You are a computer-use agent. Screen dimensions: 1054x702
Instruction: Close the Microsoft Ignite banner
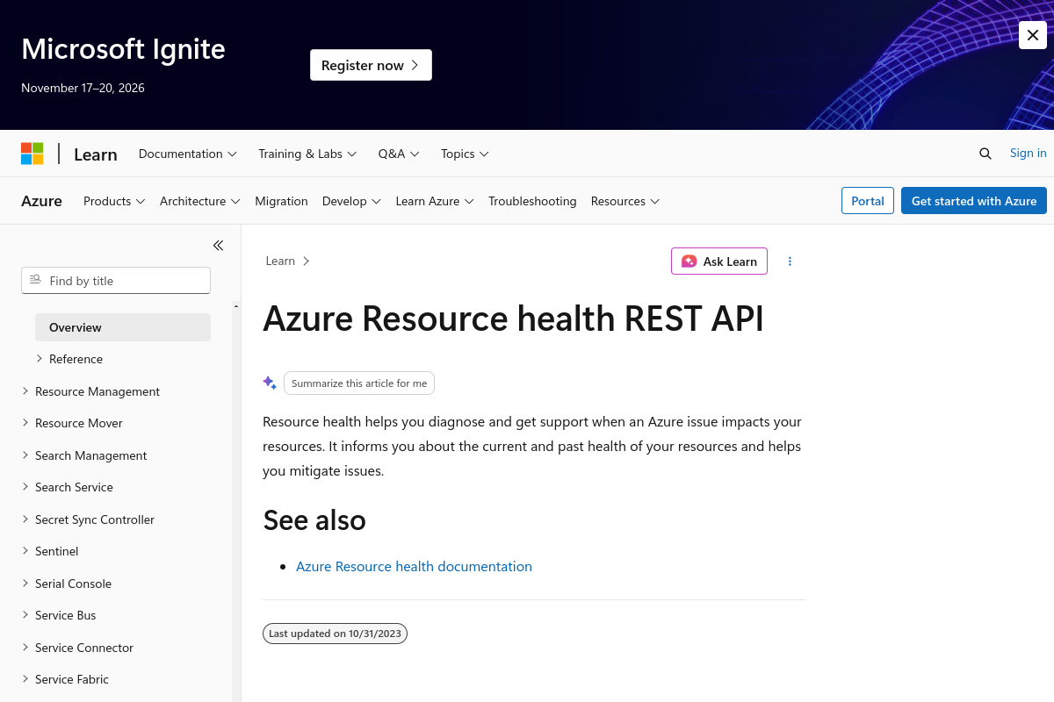click(x=1032, y=35)
